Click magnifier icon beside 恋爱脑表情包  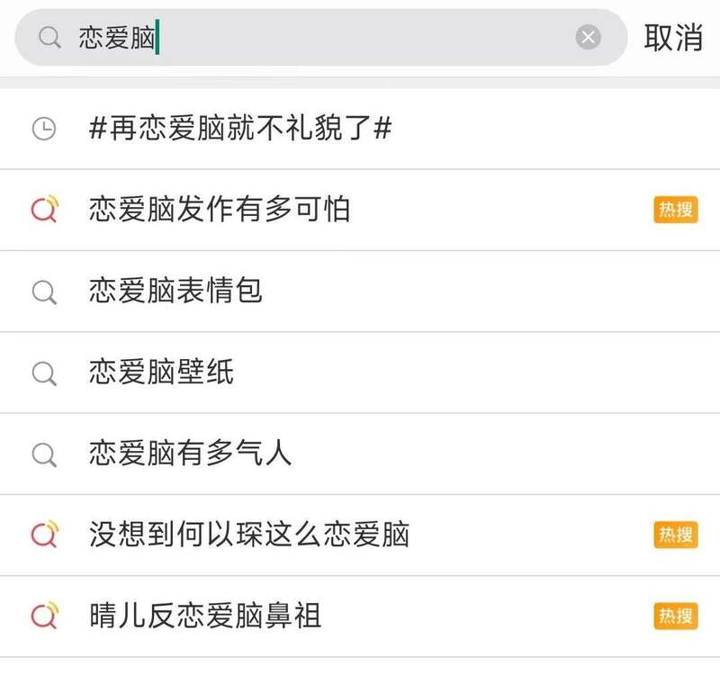pyautogui.click(x=44, y=292)
